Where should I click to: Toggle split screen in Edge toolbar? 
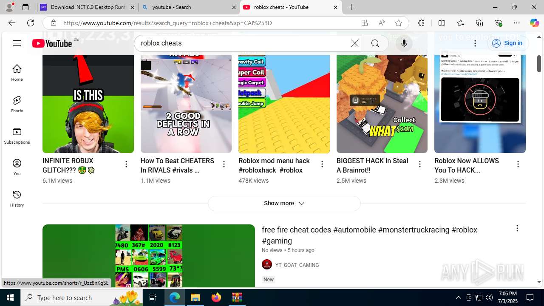click(x=442, y=23)
